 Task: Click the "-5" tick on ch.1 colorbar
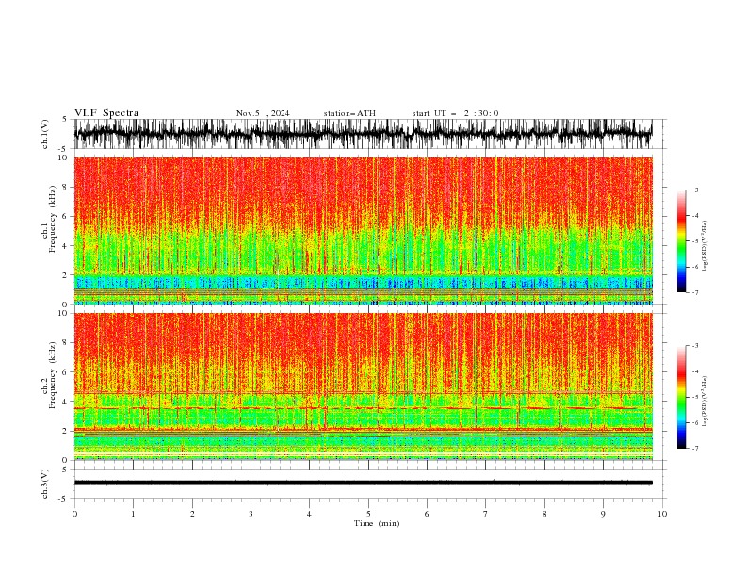click(695, 241)
